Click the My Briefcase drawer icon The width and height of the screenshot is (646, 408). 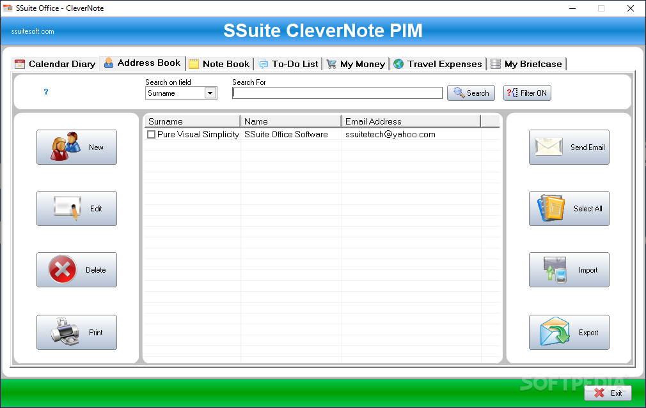point(496,64)
